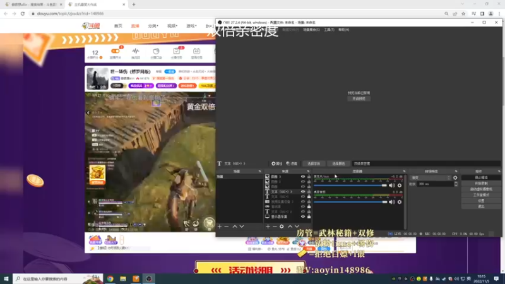Hide the selected 文本 (GDI+) 3 source
505x284 pixels.
tap(303, 192)
